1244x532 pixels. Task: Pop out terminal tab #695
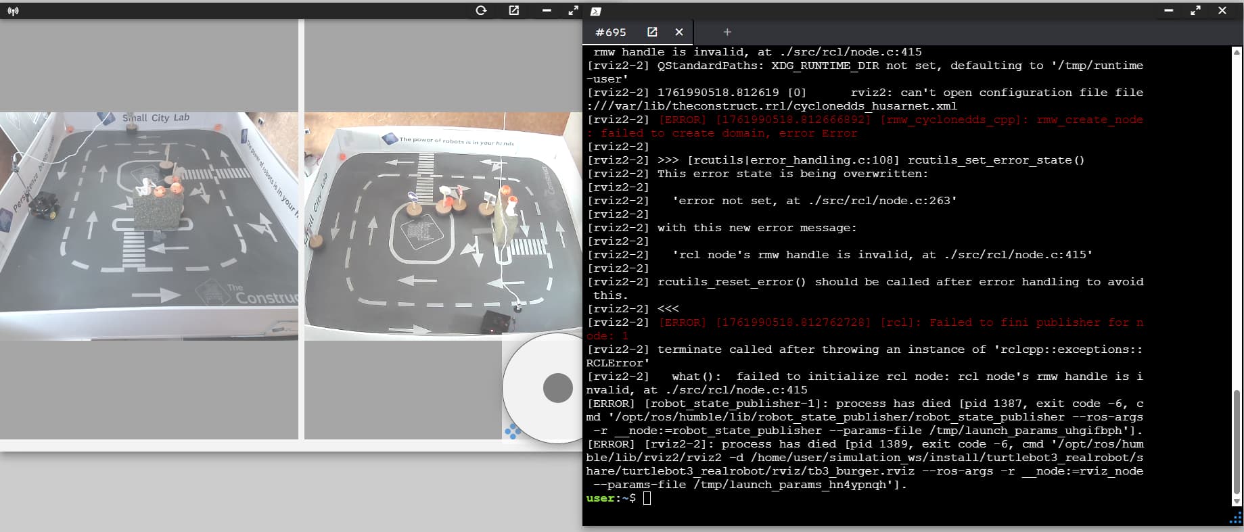(652, 32)
